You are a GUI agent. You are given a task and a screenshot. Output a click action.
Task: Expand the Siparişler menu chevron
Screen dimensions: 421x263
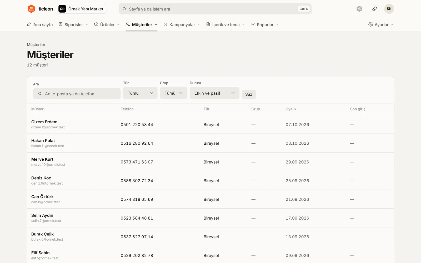click(87, 24)
